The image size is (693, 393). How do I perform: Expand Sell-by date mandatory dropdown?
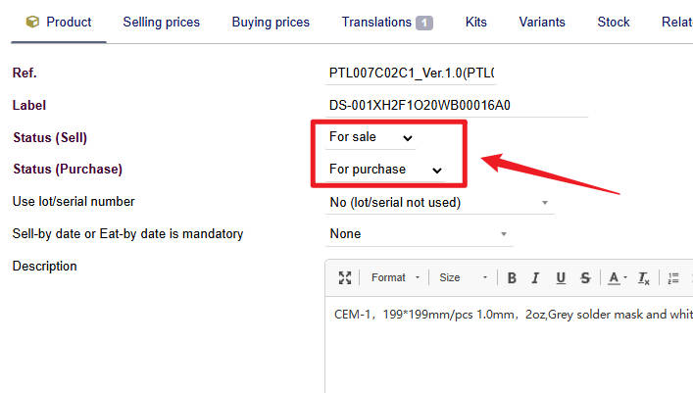(420, 234)
